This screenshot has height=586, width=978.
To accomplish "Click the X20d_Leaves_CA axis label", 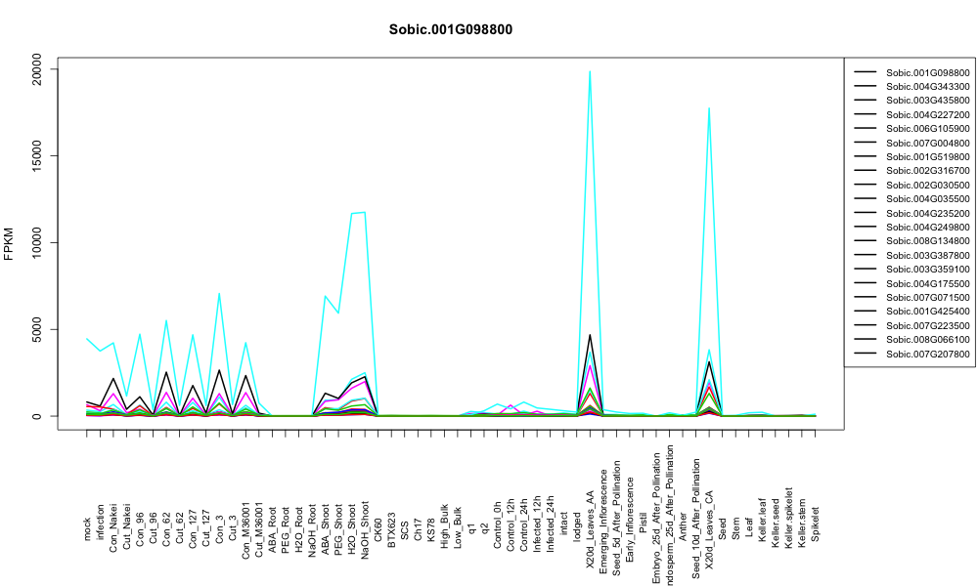I will [x=709, y=521].
